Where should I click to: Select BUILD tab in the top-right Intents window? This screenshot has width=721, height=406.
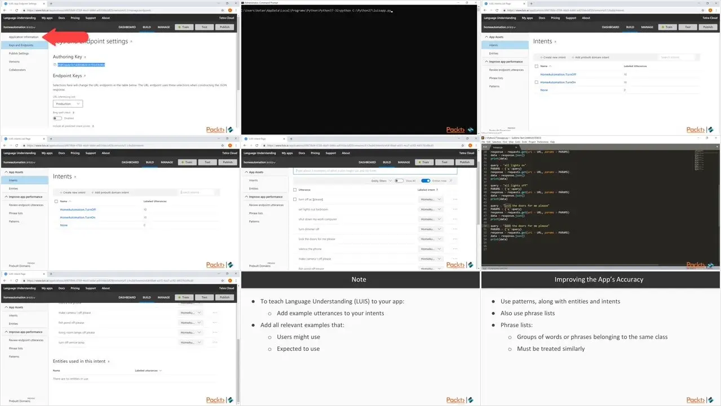(x=630, y=27)
